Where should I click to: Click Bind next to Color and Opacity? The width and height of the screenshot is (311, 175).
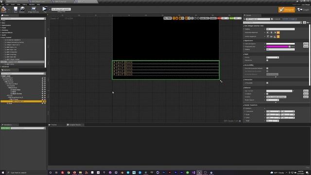click(x=306, y=44)
